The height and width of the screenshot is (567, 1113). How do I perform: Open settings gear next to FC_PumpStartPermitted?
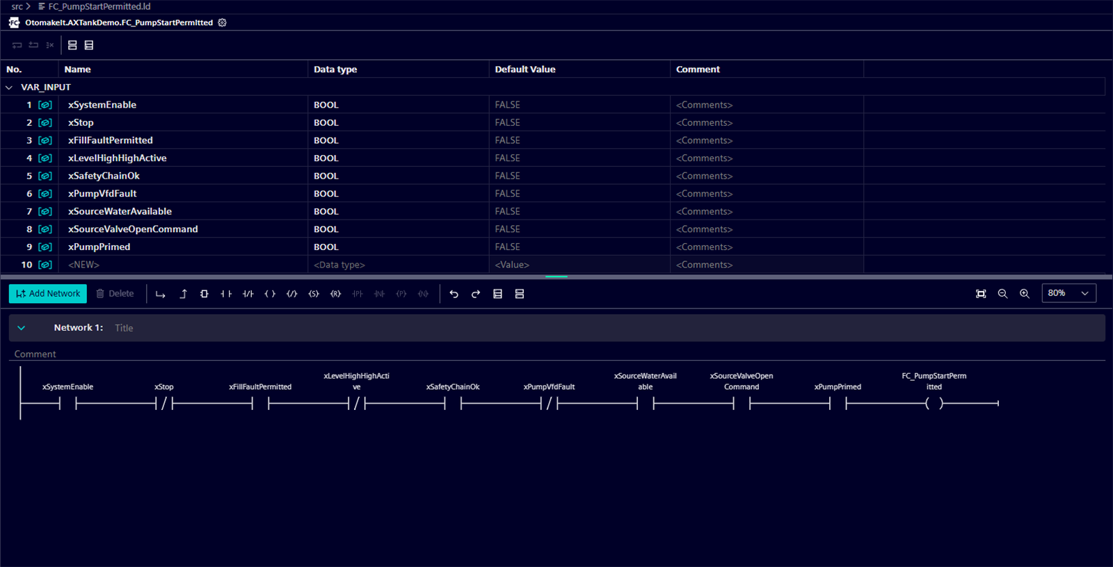[223, 22]
